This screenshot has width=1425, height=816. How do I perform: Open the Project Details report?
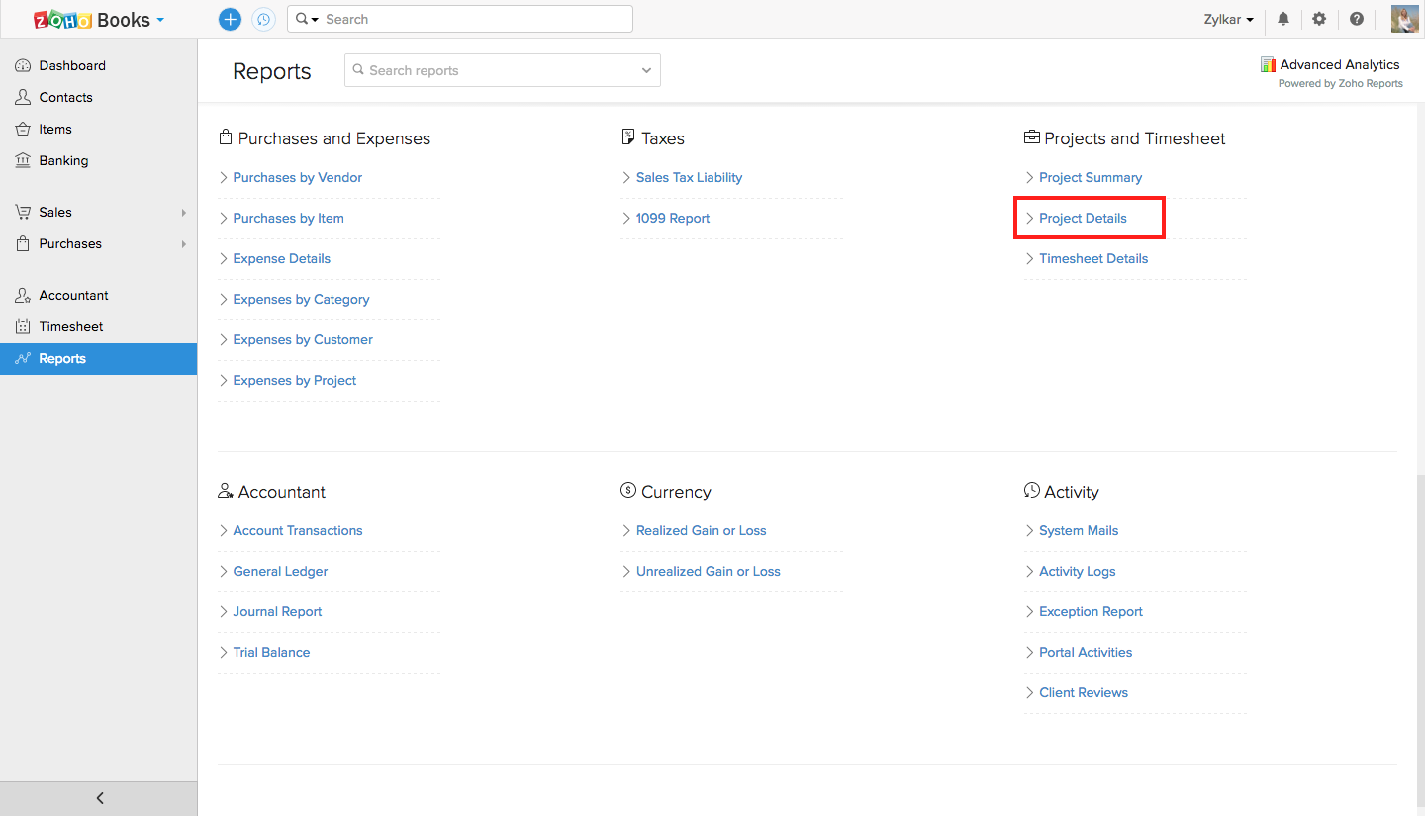pos(1083,218)
